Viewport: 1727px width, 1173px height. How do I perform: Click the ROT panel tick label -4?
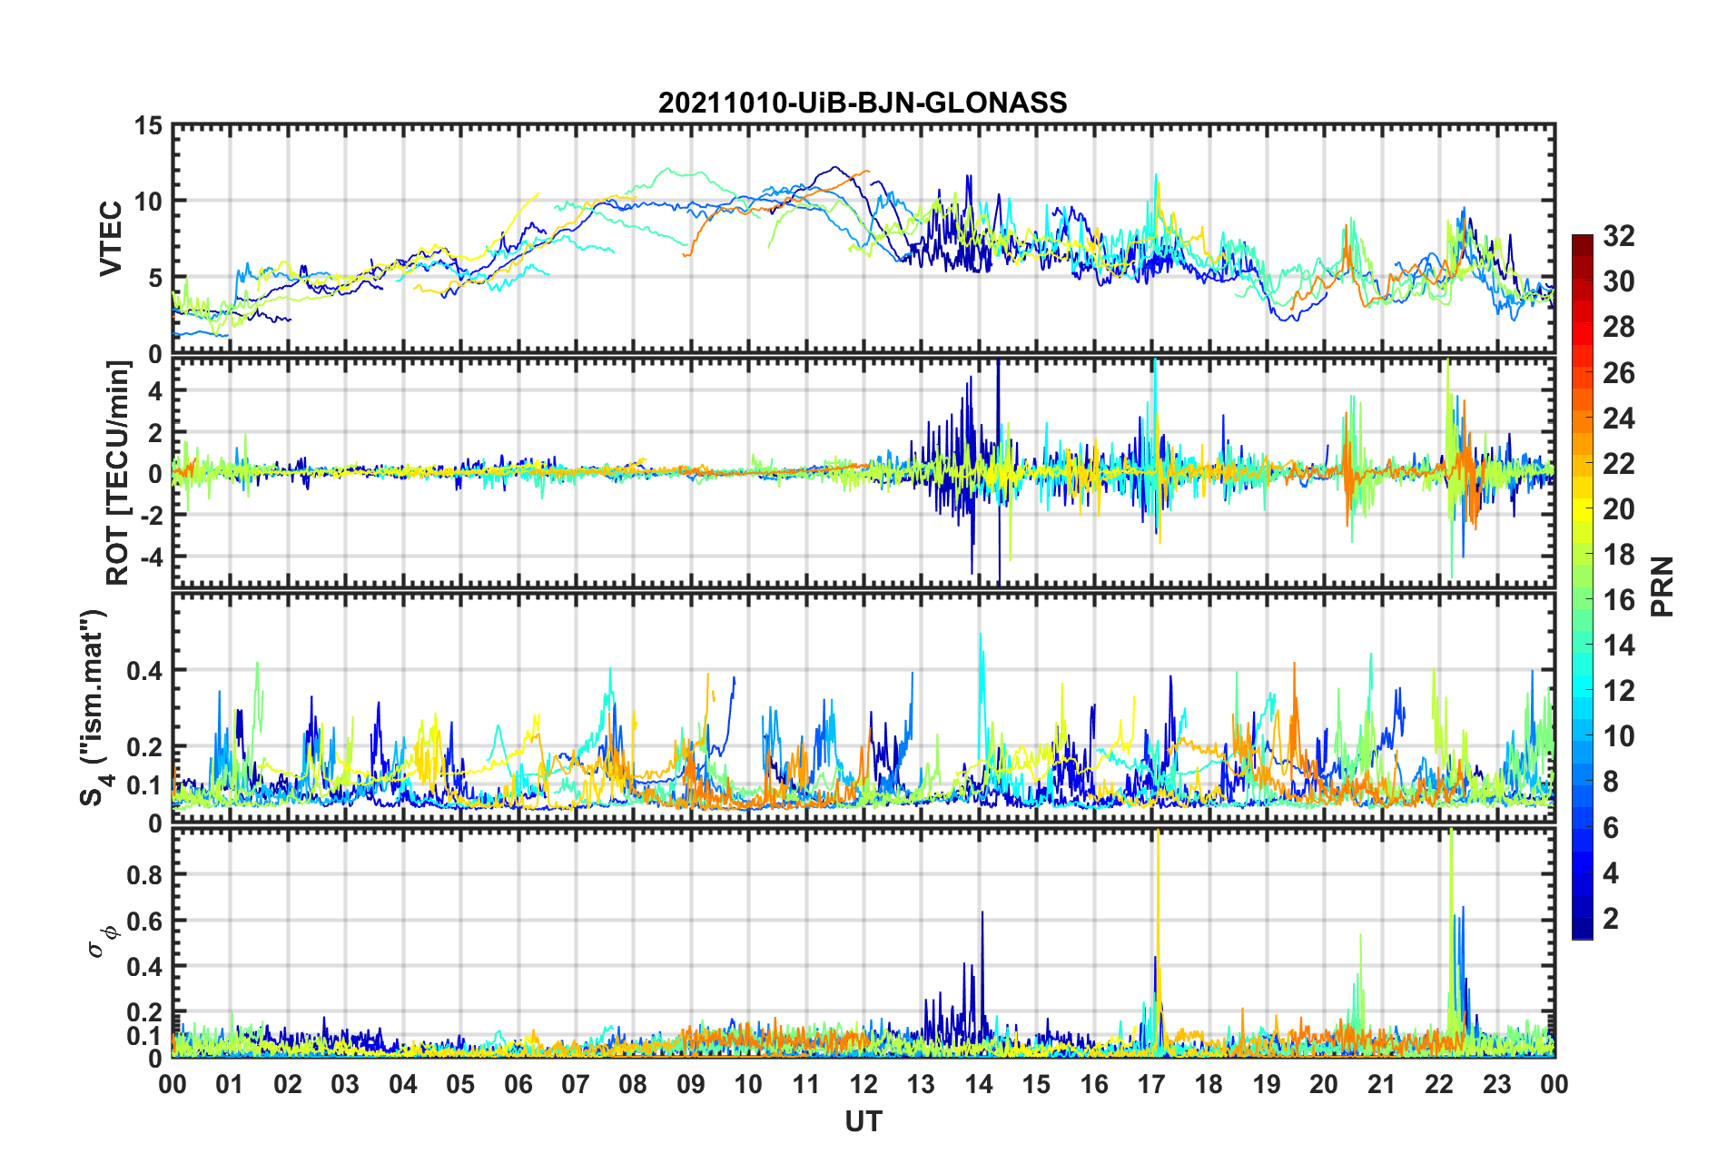(151, 556)
